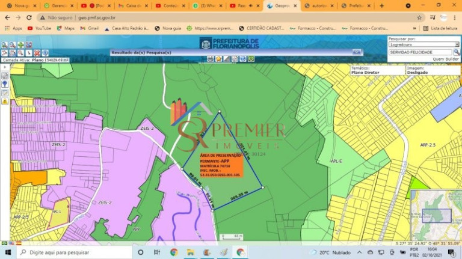The height and width of the screenshot is (259, 462).
Task: Click the gray triangle tool icon
Action: click(x=227, y=59)
